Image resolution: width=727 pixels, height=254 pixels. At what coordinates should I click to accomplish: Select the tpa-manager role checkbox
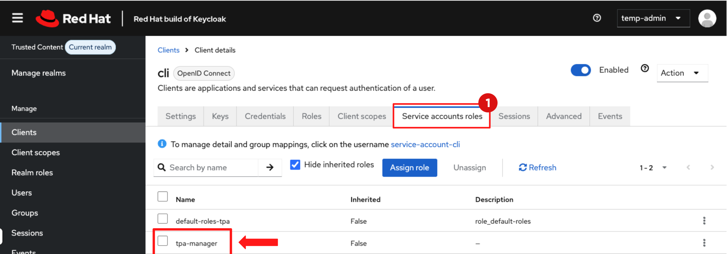click(x=163, y=241)
